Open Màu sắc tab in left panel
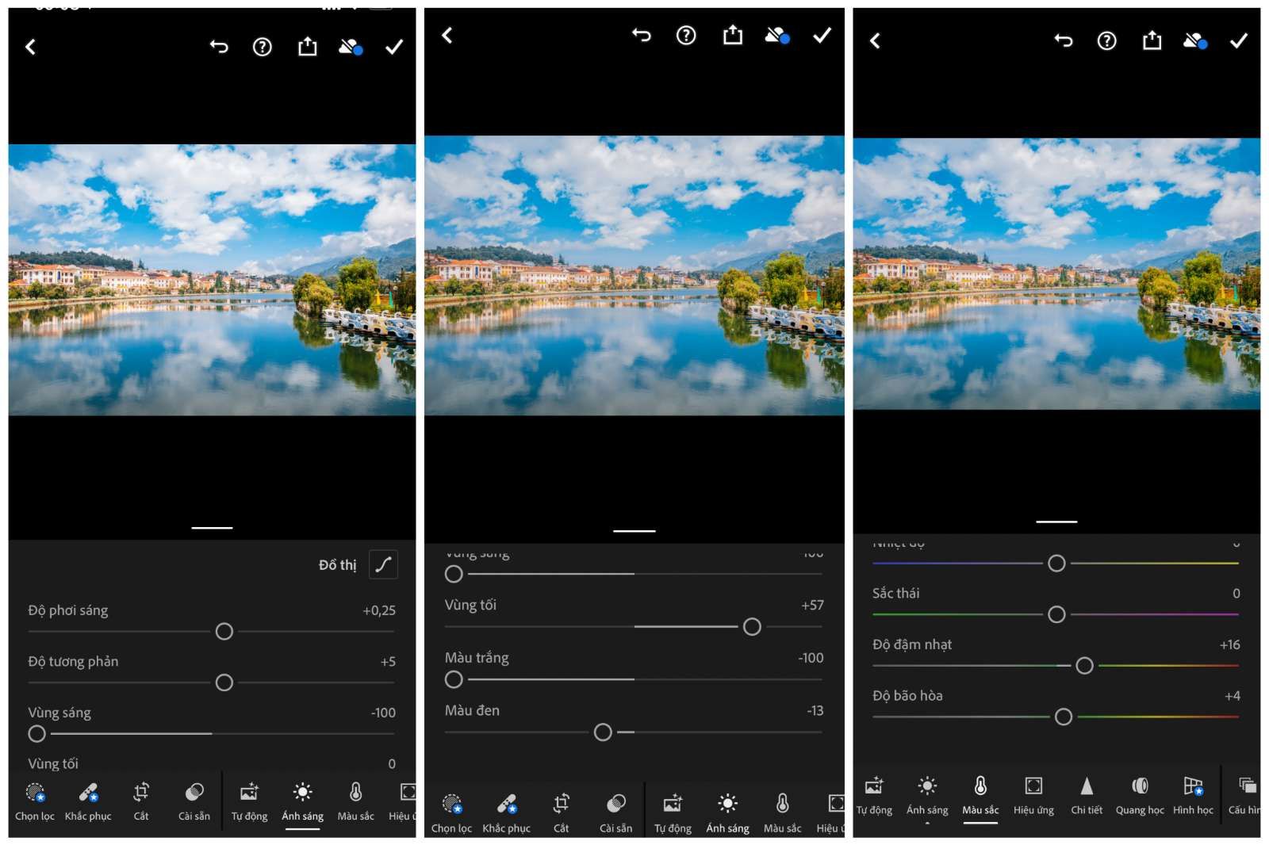 point(355,801)
